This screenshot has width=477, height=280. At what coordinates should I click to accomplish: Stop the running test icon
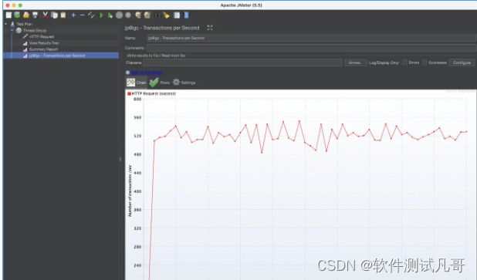point(119,15)
